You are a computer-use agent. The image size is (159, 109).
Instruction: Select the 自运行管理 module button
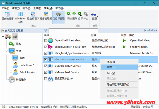pyautogui.click(x=59, y=18)
